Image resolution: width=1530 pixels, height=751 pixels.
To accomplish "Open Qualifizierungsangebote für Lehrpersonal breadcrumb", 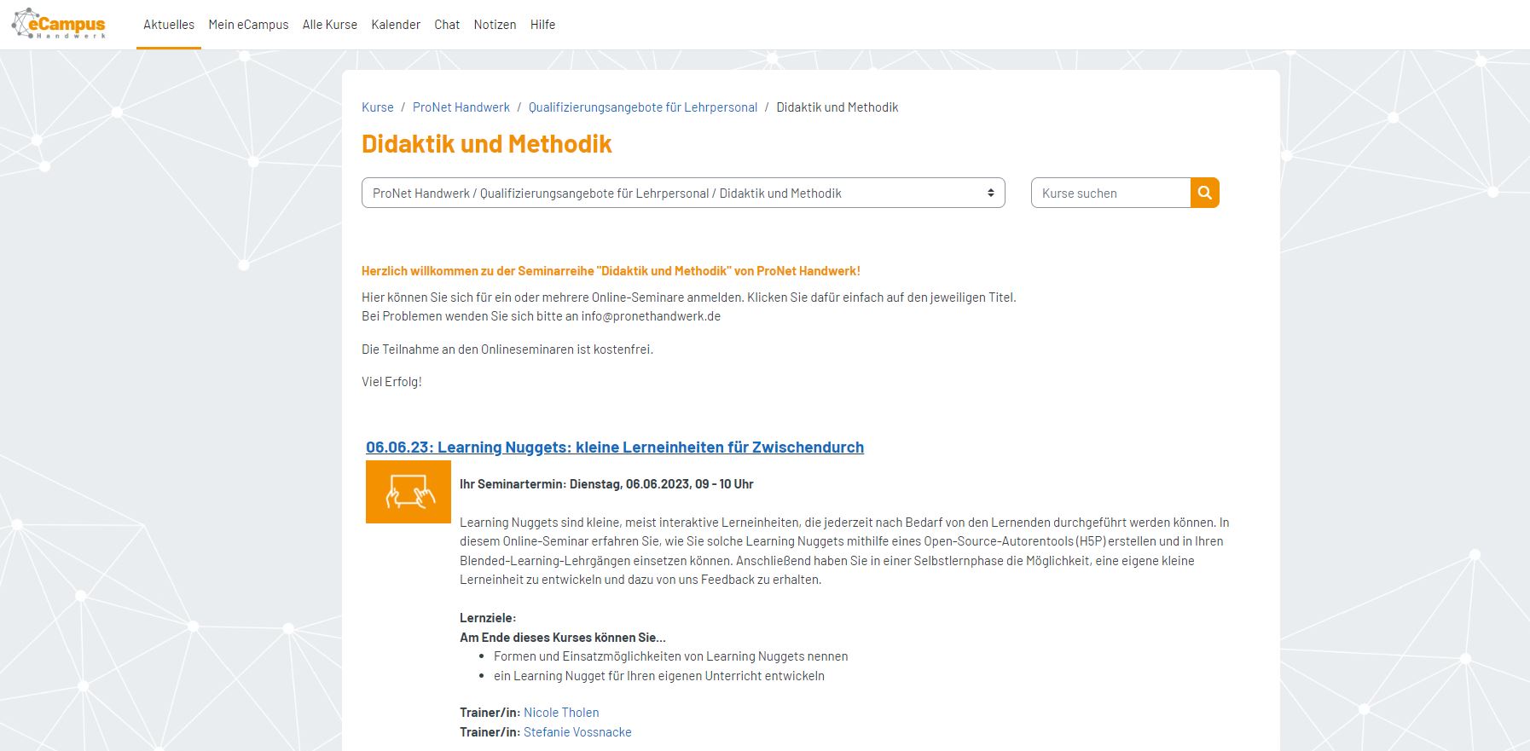I will coord(643,107).
